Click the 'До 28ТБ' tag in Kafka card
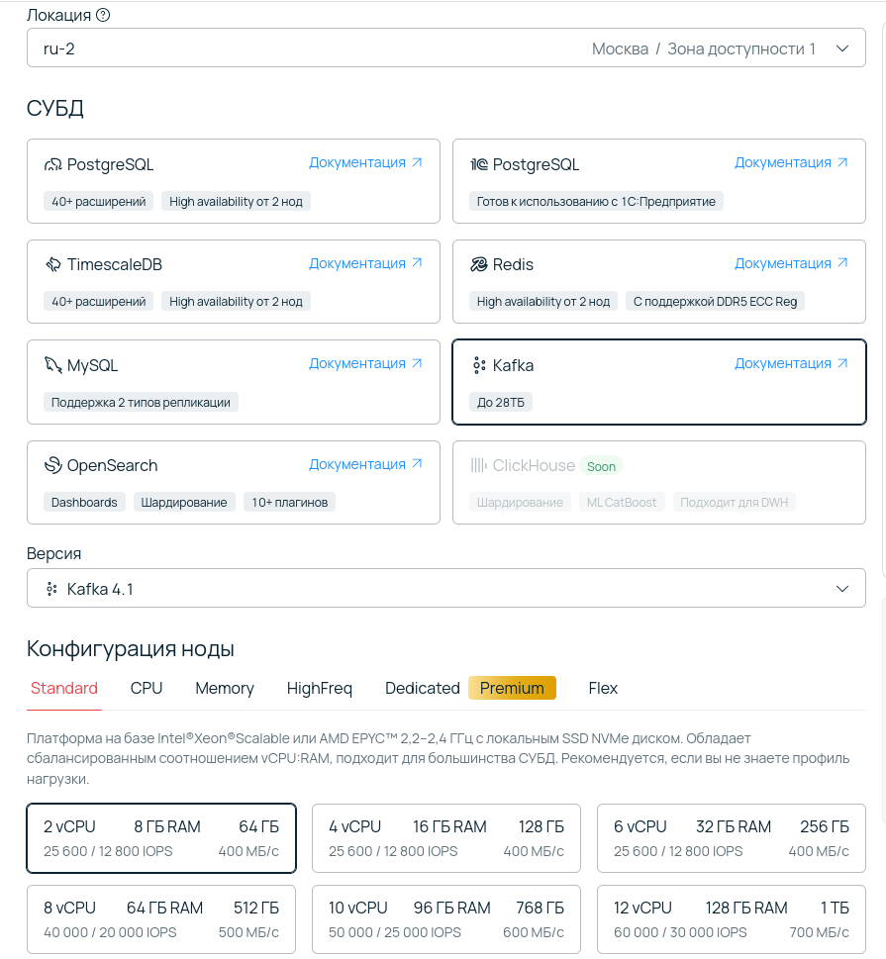This screenshot has width=886, height=959. coord(501,403)
